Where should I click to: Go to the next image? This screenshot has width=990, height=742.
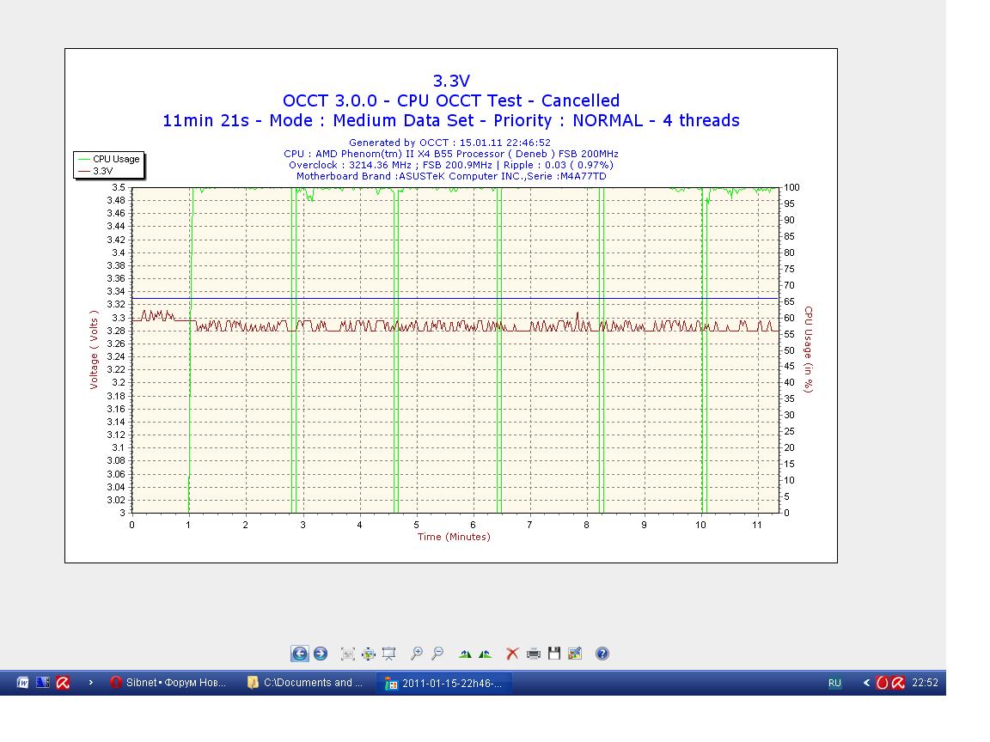321,654
